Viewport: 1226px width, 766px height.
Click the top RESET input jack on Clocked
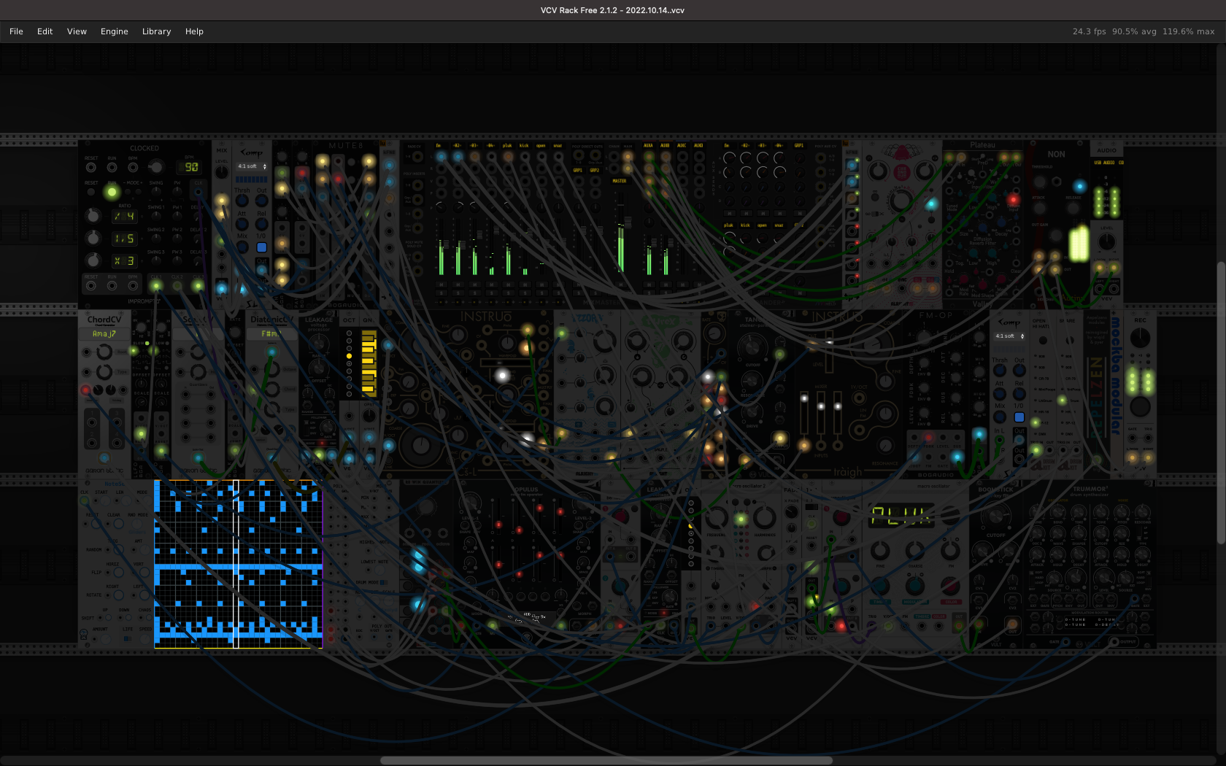(91, 168)
